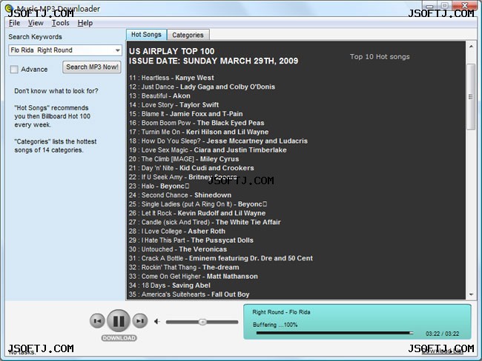Select Let It Rock - Kevin Rudolf
The image size is (482, 361).
click(197, 213)
